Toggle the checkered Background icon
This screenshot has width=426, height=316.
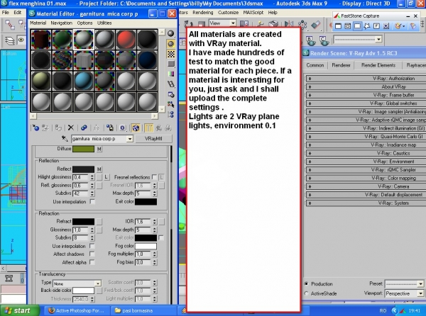pos(171,54)
